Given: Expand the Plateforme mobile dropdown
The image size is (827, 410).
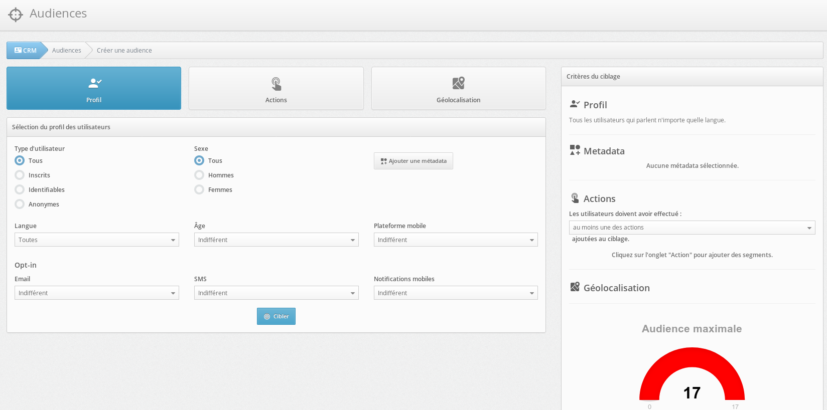Looking at the screenshot, I should pos(455,240).
